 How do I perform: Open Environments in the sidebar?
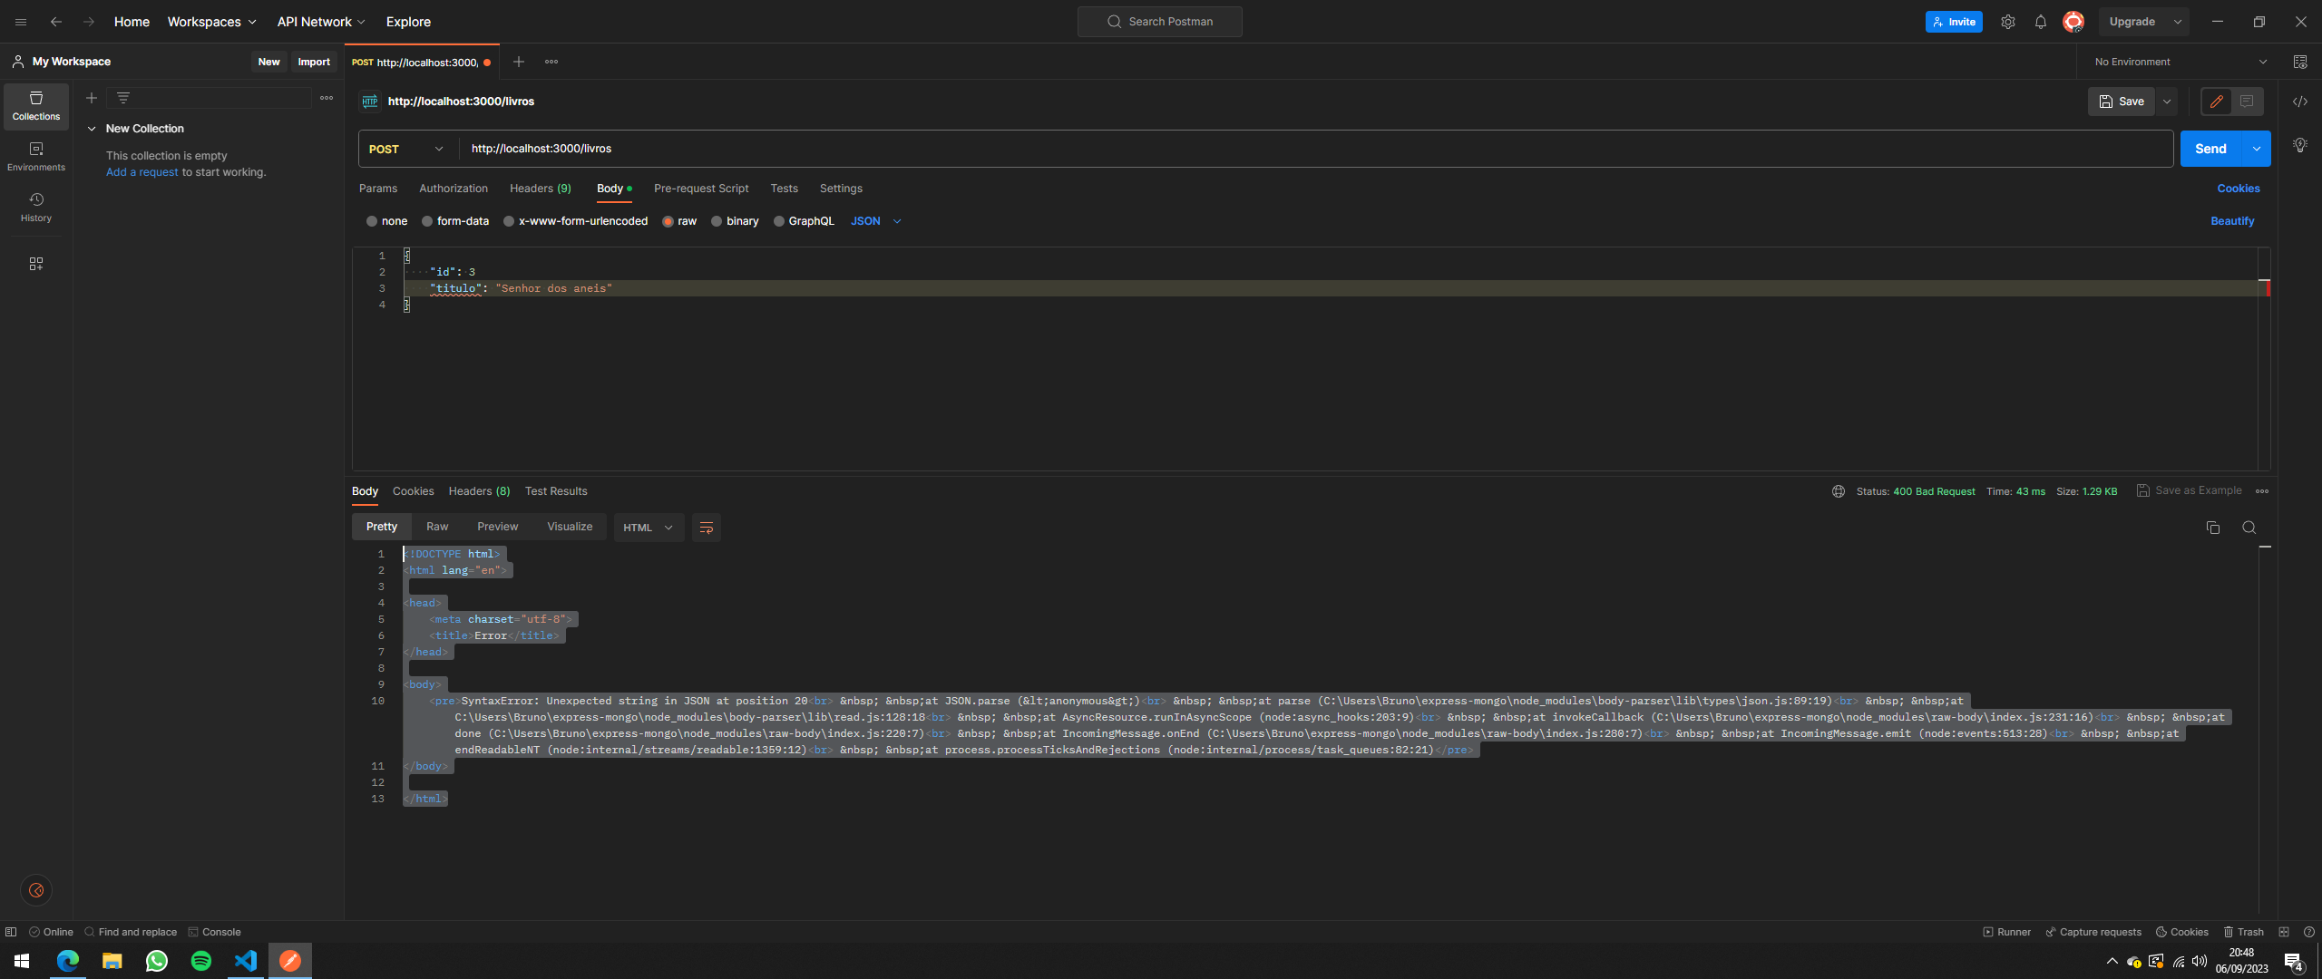click(36, 157)
